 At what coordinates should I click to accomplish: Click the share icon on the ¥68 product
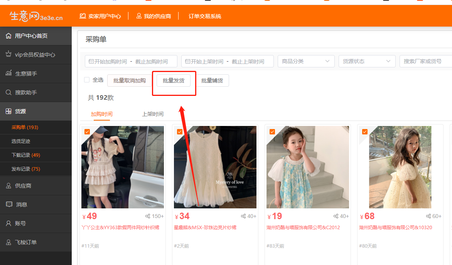click(428, 216)
